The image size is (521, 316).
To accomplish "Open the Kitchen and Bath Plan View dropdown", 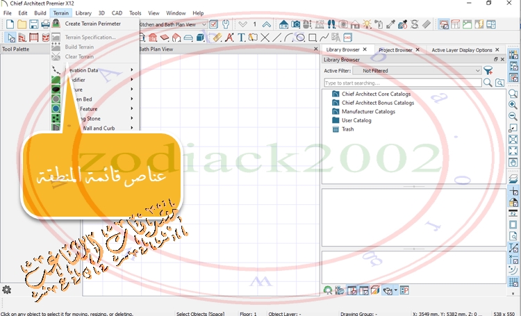I will pos(173,24).
